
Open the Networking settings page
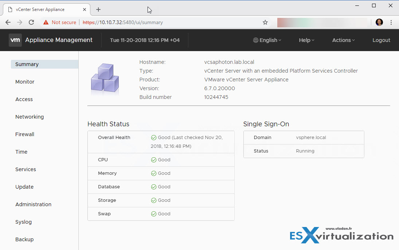[x=30, y=117]
